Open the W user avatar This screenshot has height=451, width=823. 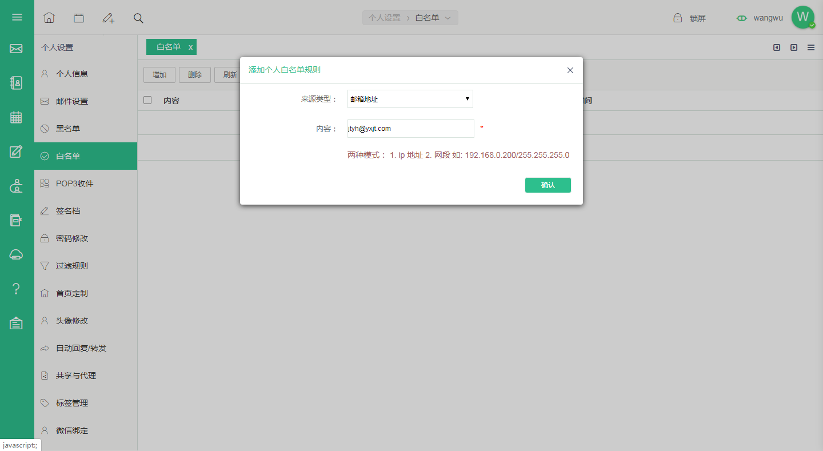[x=803, y=17]
